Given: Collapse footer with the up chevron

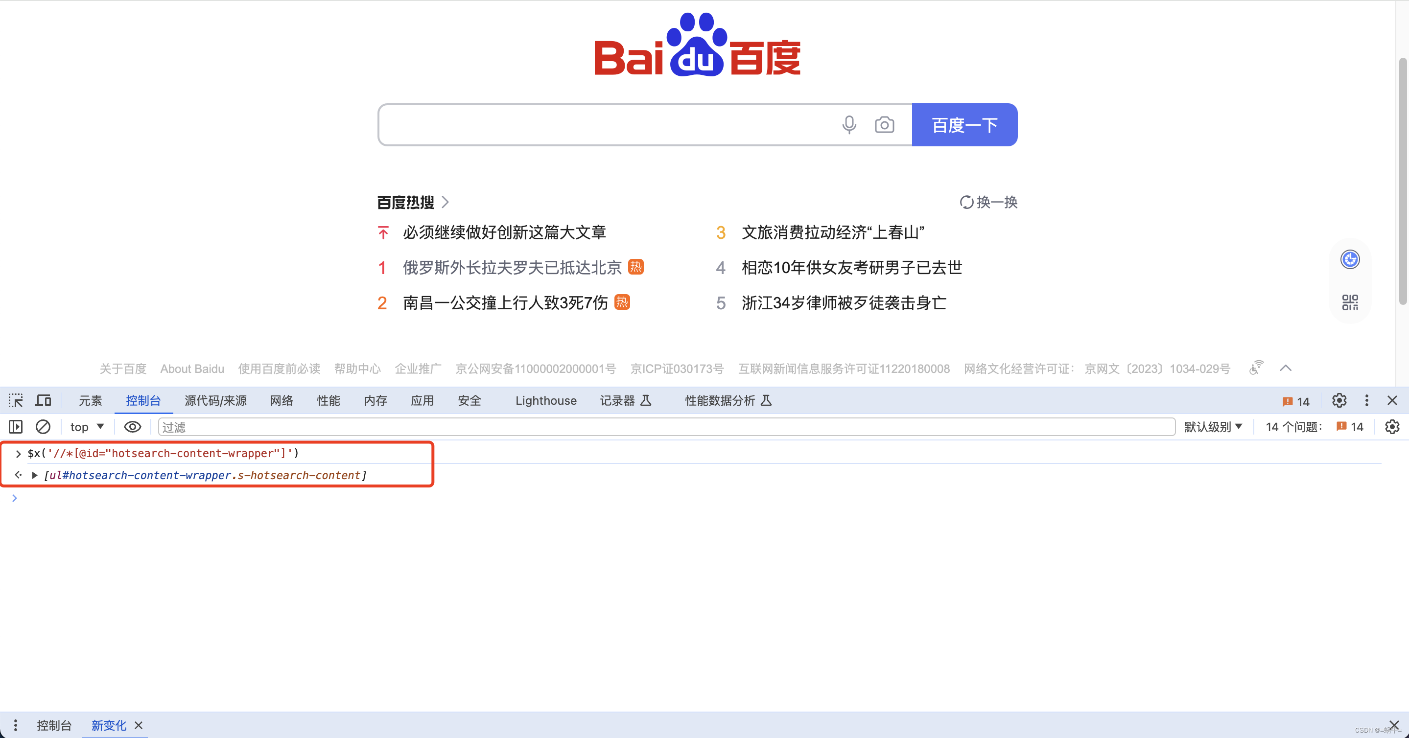Looking at the screenshot, I should pos(1286,369).
